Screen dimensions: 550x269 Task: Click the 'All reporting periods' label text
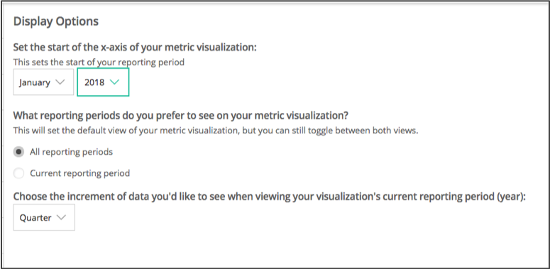71,152
